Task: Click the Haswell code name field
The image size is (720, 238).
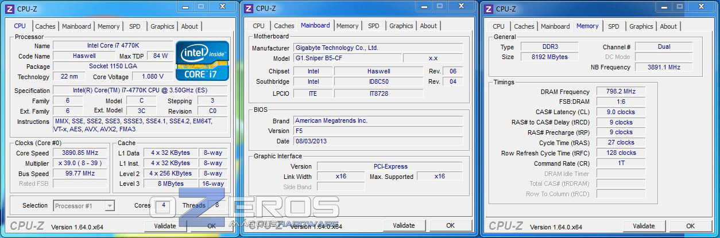Action: tap(84, 56)
